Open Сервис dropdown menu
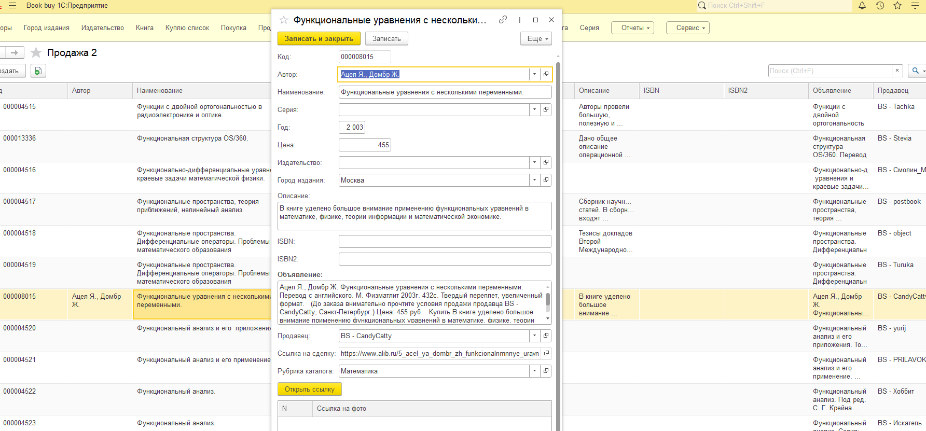The height and width of the screenshot is (431, 926). [688, 28]
